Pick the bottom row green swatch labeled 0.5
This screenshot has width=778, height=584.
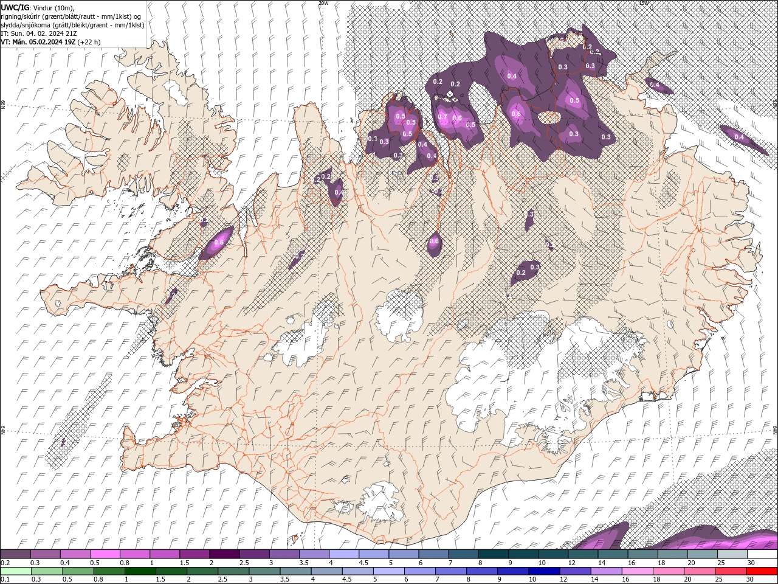click(78, 571)
